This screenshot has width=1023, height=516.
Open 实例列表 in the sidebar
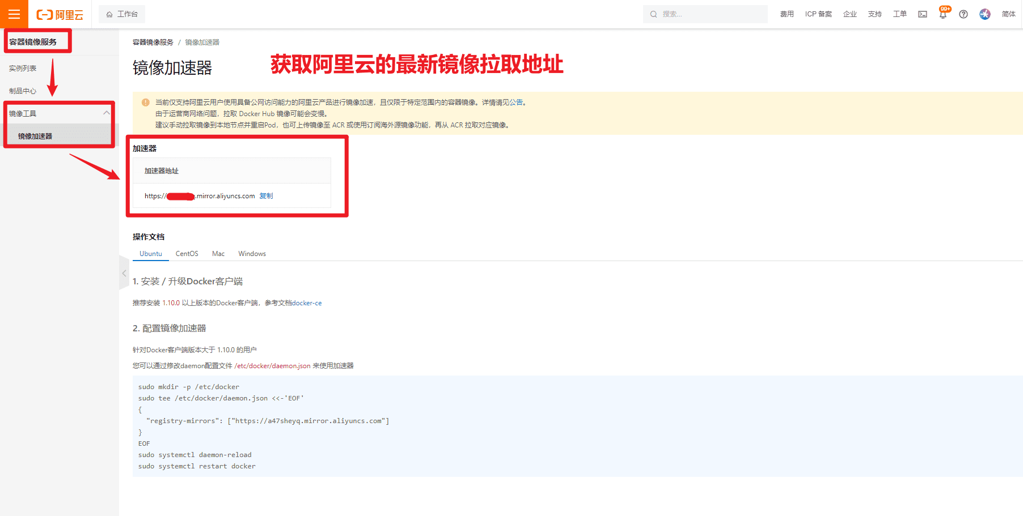point(23,69)
